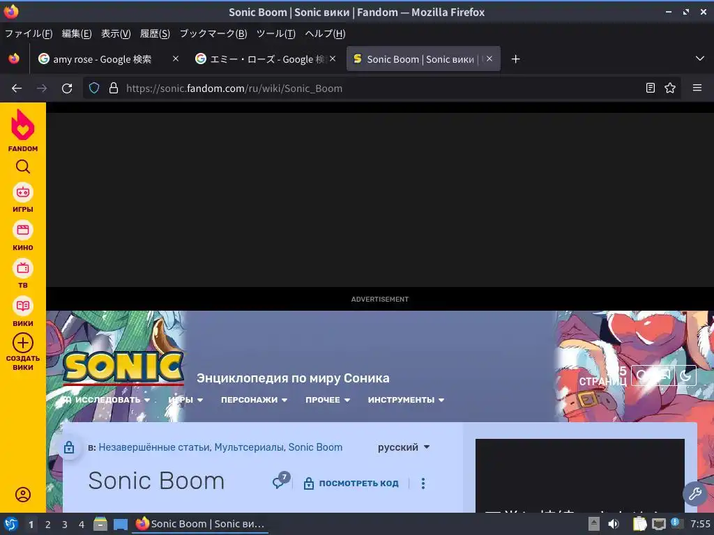Screen dimensions: 714x535
Task: Open the wrench tools floating button
Action: [x=695, y=494]
